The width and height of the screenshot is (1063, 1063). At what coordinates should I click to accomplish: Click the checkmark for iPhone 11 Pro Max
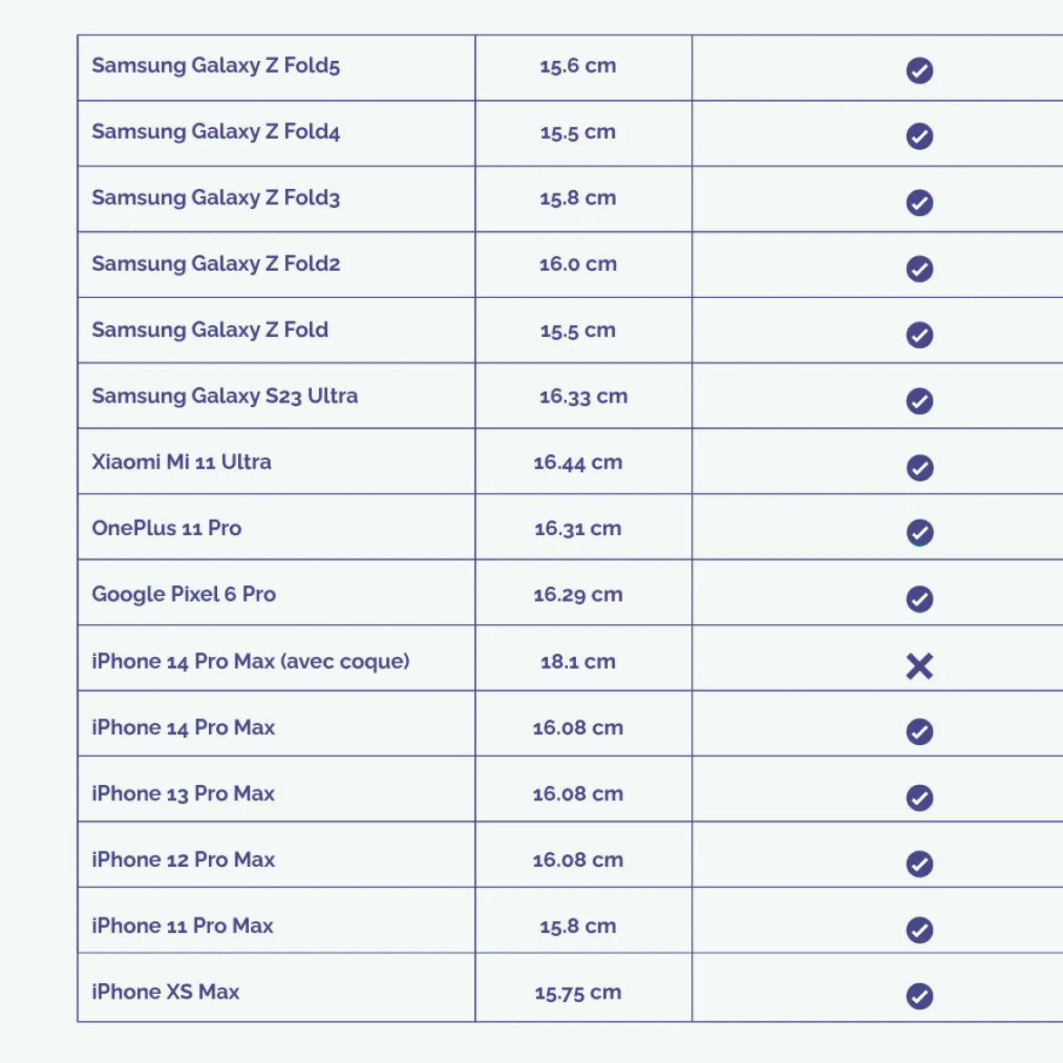tap(919, 930)
